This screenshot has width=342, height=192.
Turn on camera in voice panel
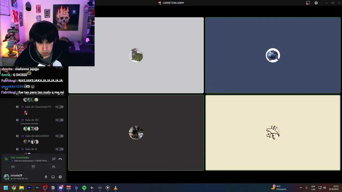point(13,167)
